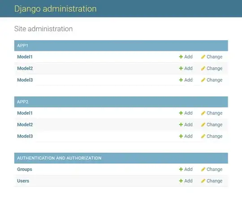The height and width of the screenshot is (208, 242).
Task: Click the Change text for APP1 Model3
Action: tap(215, 80)
